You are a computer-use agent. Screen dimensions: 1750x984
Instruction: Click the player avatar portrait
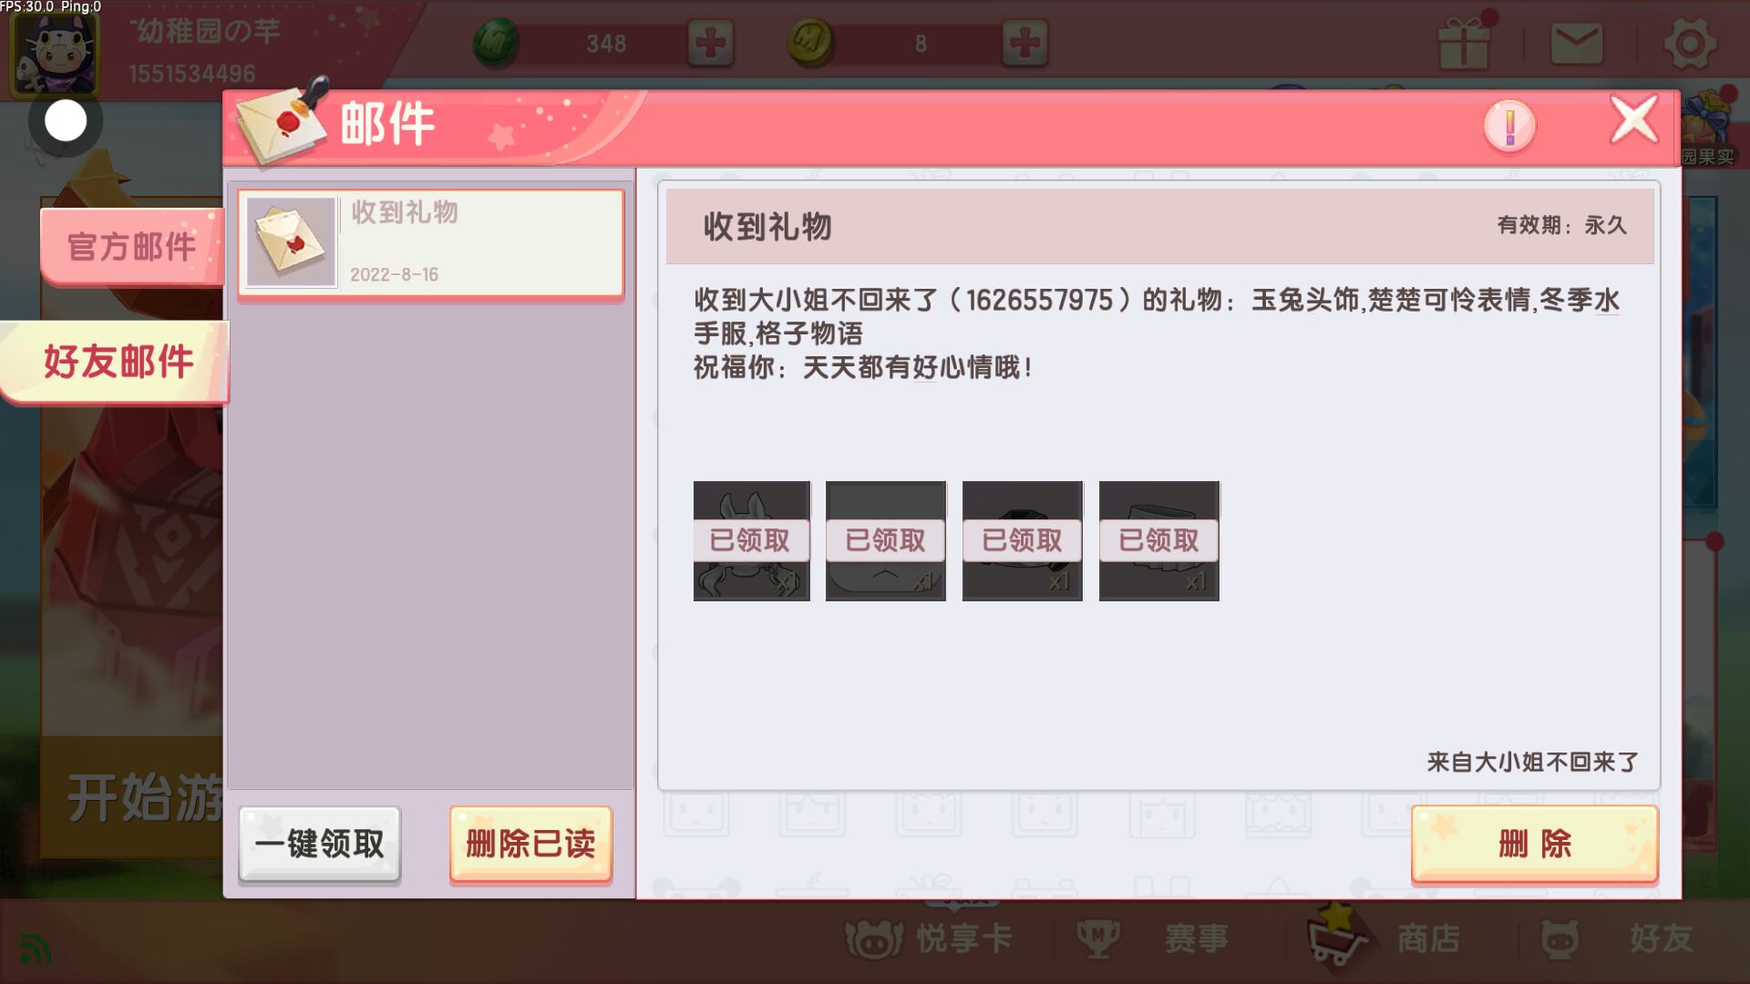point(54,50)
